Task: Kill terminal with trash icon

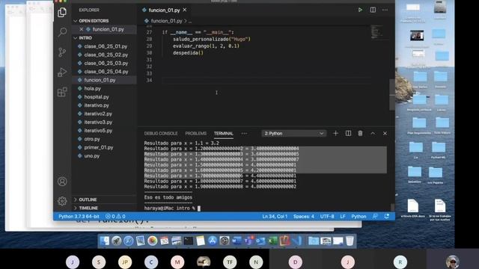Action: pos(360,133)
